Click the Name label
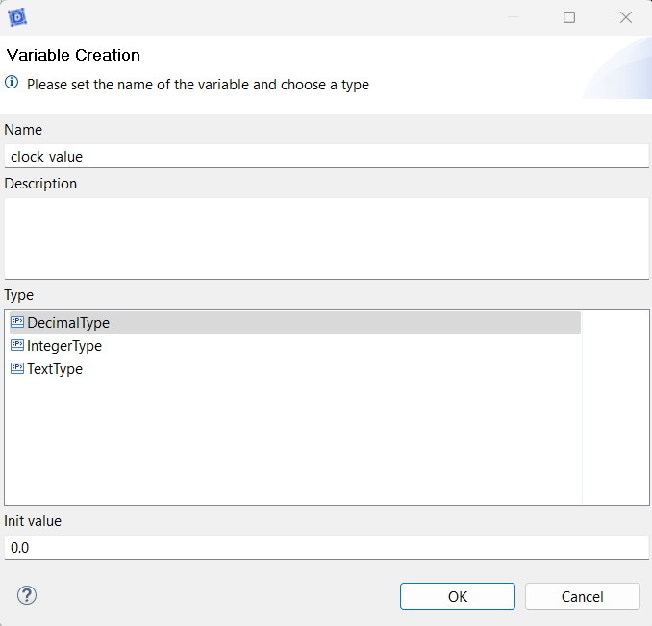This screenshot has width=652, height=626. click(23, 130)
